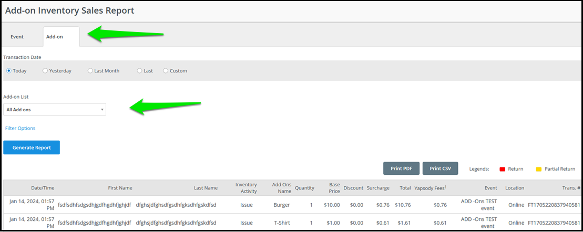The width and height of the screenshot is (583, 232).
Task: Click the Transaction Date label
Action: tap(22, 57)
